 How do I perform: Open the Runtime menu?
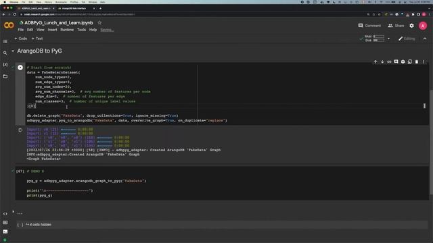67,30
